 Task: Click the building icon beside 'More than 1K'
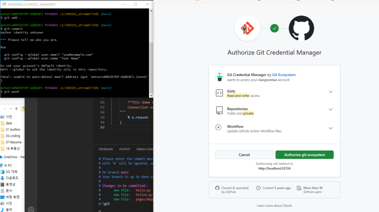click(x=299, y=188)
